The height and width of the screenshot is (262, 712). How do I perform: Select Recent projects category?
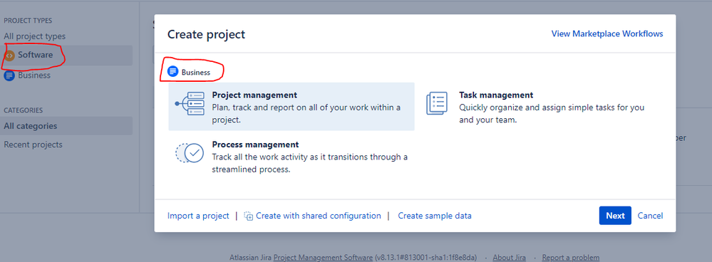coord(33,145)
